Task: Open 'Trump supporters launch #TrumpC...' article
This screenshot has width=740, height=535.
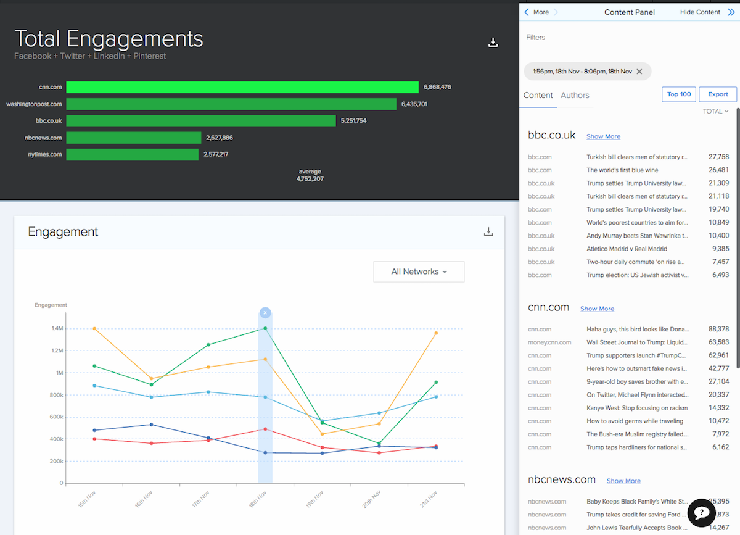Action: point(637,355)
